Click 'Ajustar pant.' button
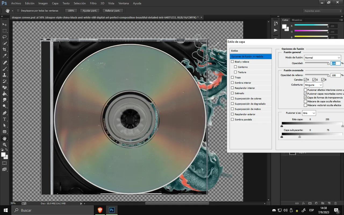Screen dimensions: 344x215 90,11
